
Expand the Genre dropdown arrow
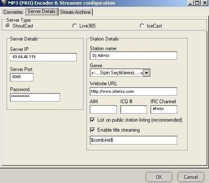pyautogui.click(x=146, y=73)
